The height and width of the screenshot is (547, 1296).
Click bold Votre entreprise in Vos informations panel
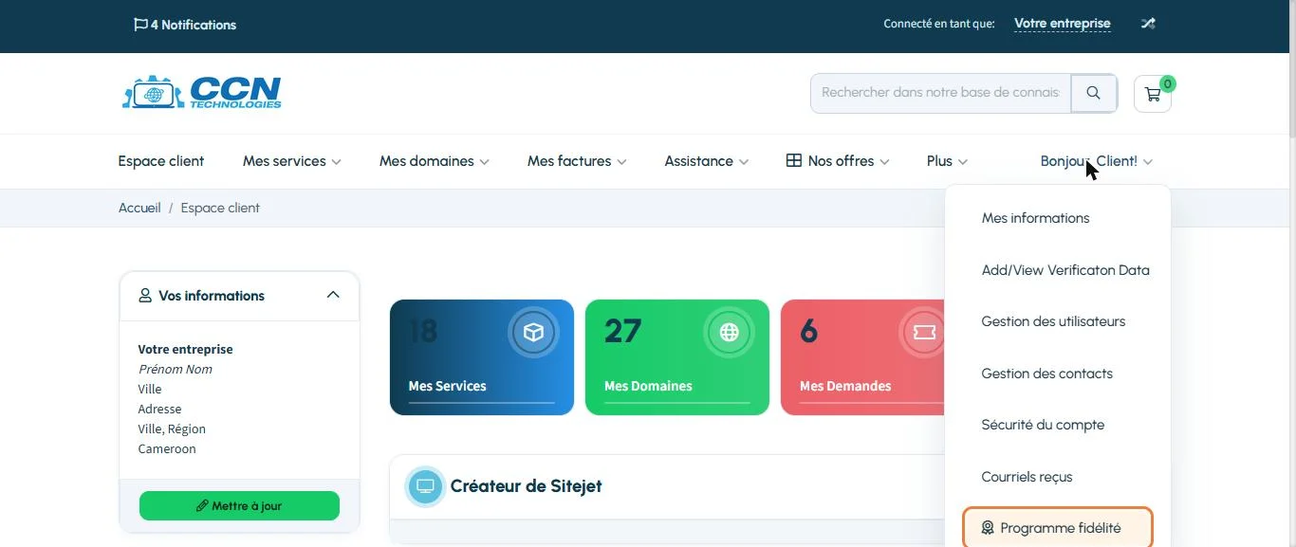click(185, 350)
